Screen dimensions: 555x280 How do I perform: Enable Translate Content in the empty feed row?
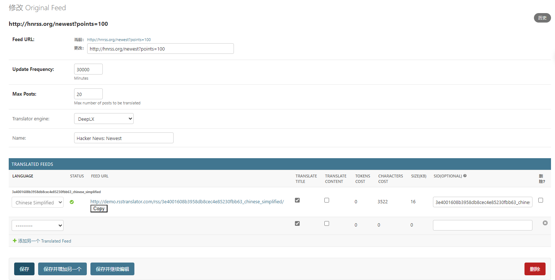click(x=327, y=223)
